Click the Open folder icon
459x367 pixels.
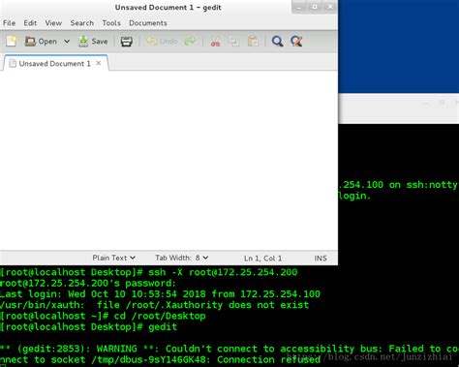tap(30, 41)
